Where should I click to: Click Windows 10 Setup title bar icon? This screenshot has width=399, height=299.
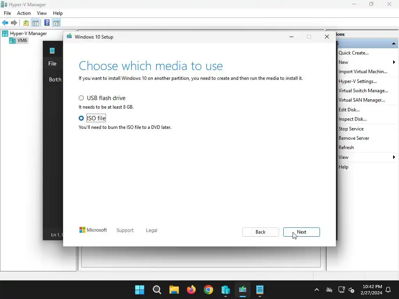(69, 36)
